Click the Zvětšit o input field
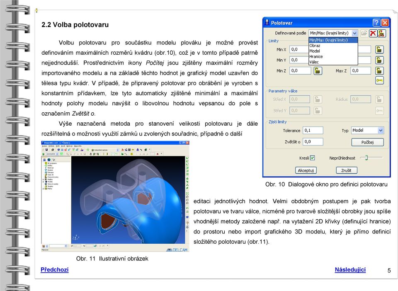This screenshot has height=291, width=398. pyautogui.click(x=313, y=142)
